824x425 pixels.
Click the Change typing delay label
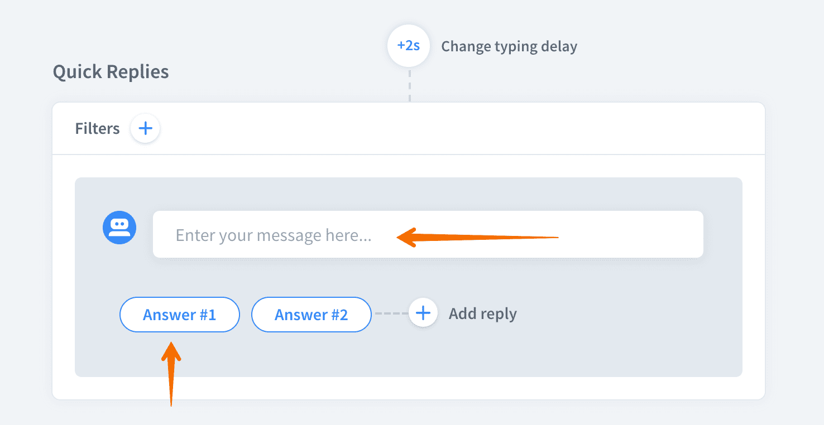(509, 46)
